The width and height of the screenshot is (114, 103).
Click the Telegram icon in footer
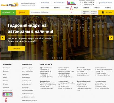pos(11,94)
